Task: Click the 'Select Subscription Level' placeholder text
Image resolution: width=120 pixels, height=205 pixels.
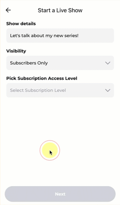Action: pyautogui.click(x=38, y=90)
